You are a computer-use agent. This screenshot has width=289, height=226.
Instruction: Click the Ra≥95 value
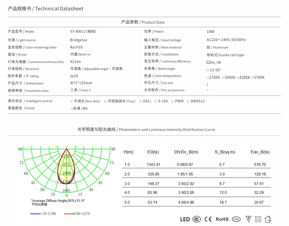[76, 47]
